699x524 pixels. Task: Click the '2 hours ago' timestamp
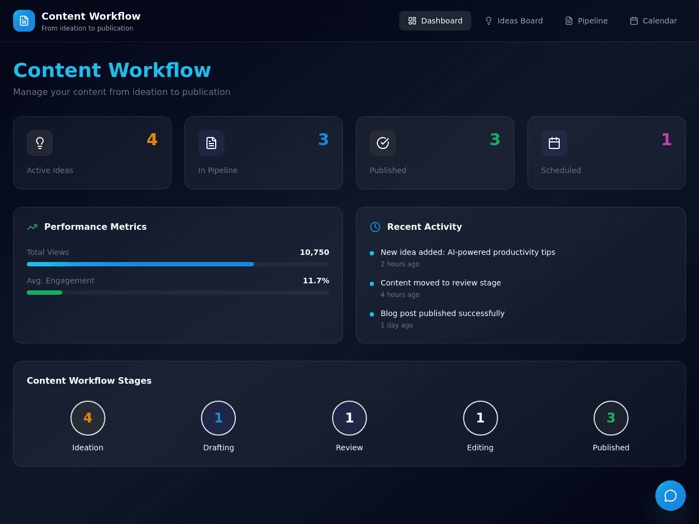click(x=400, y=264)
